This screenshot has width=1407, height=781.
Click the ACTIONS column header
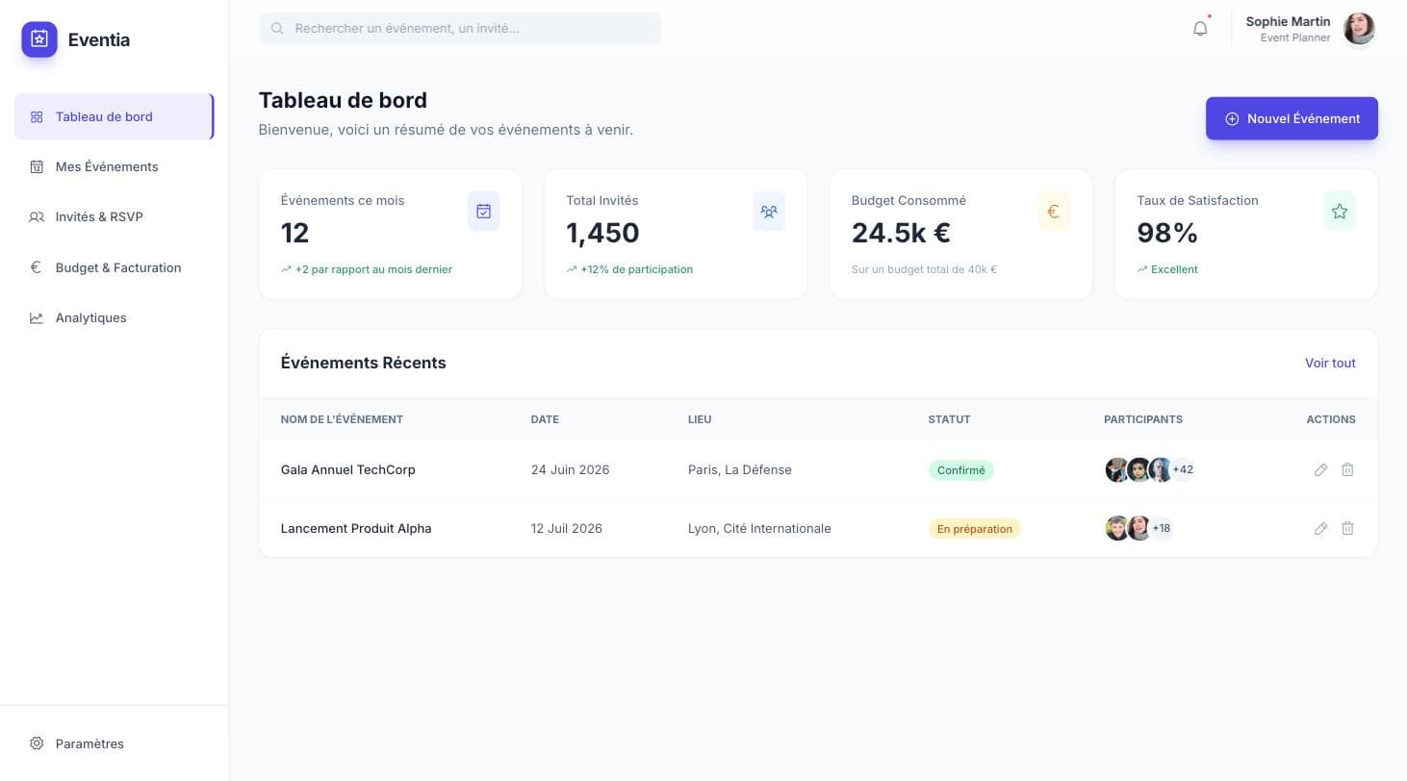pos(1331,419)
